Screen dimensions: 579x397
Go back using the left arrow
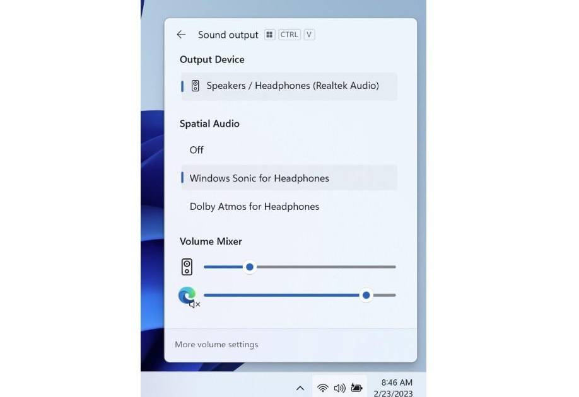click(181, 35)
